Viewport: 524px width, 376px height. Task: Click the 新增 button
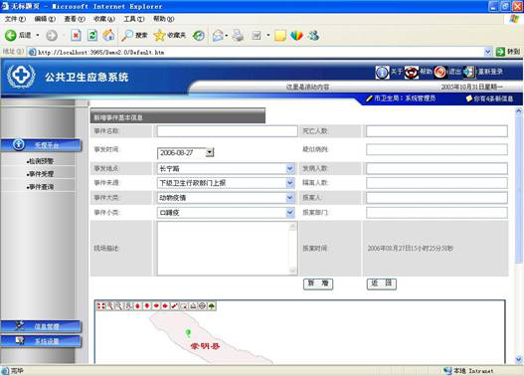(318, 283)
